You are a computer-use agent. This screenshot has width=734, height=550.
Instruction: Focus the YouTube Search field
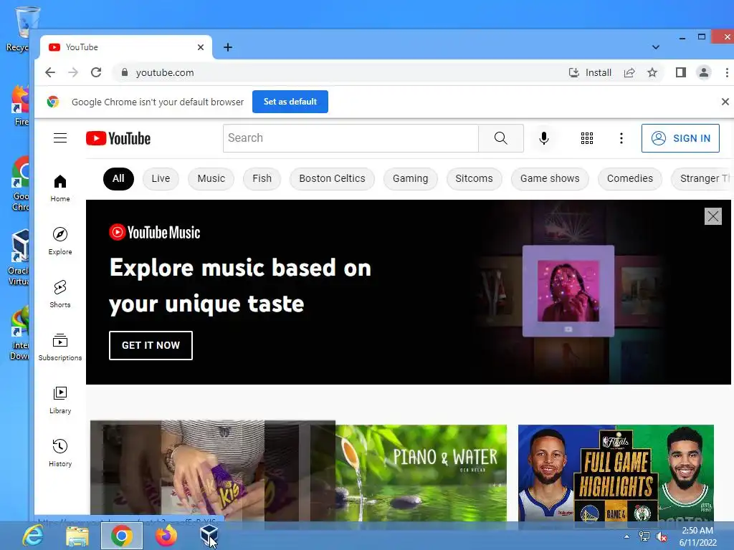point(351,138)
